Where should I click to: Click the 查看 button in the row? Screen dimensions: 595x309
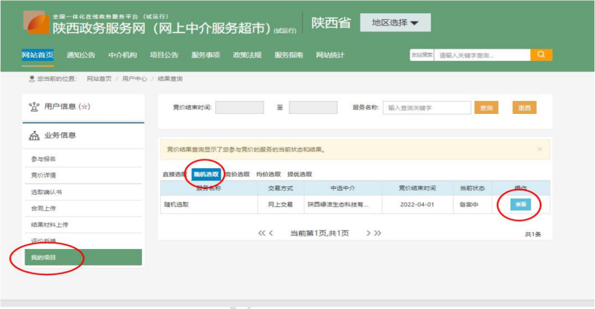(x=521, y=205)
